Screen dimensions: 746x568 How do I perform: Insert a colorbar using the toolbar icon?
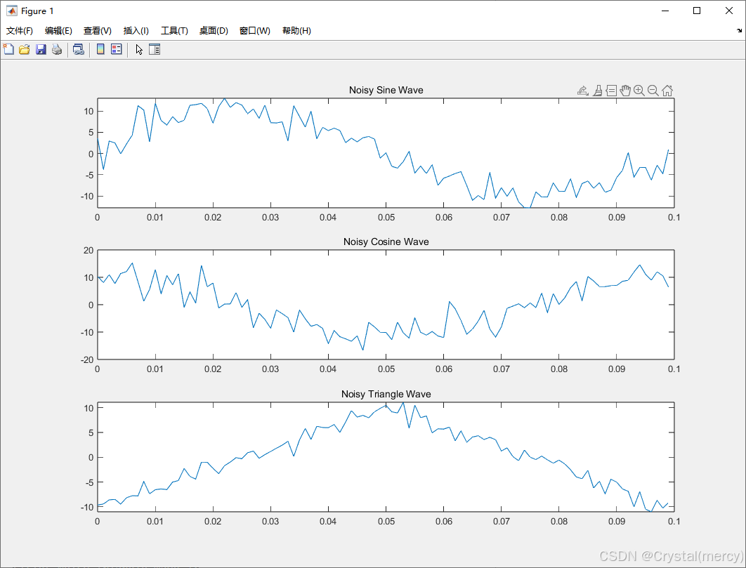click(100, 49)
